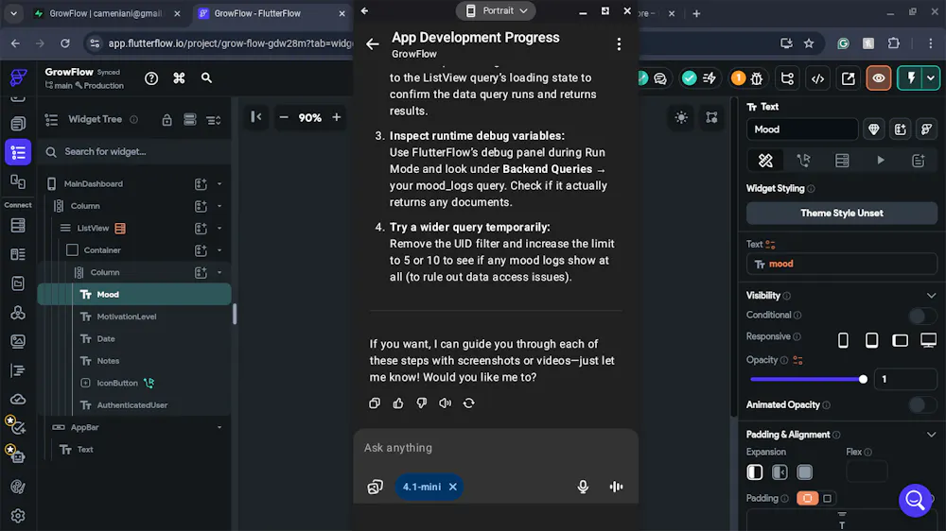The image size is (946, 531).
Task: Toggle tablet responsive visibility
Action: point(872,340)
